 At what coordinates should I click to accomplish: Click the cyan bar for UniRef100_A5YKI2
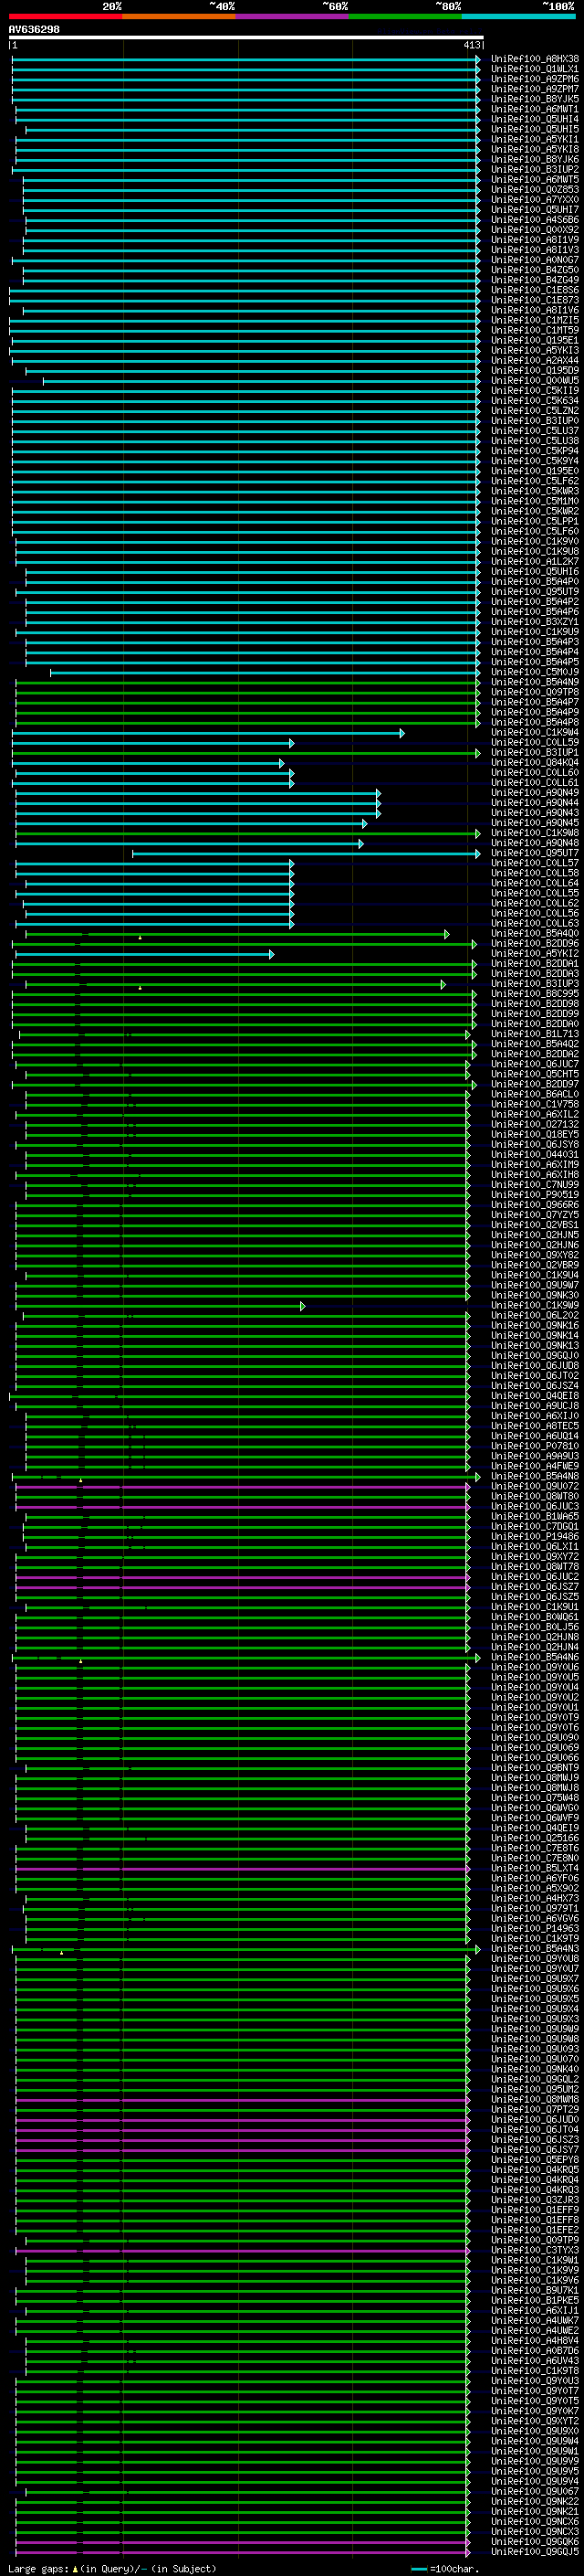pos(145,954)
